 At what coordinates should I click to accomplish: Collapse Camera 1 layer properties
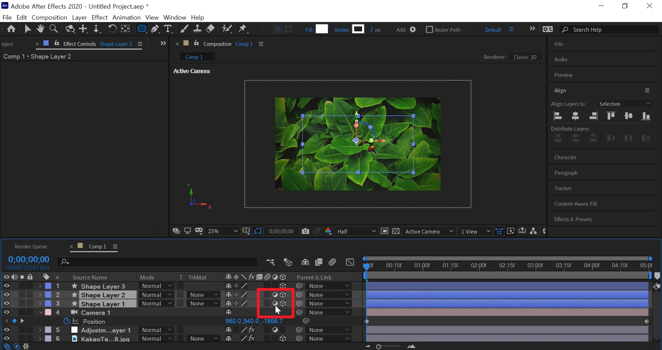pyautogui.click(x=41, y=312)
